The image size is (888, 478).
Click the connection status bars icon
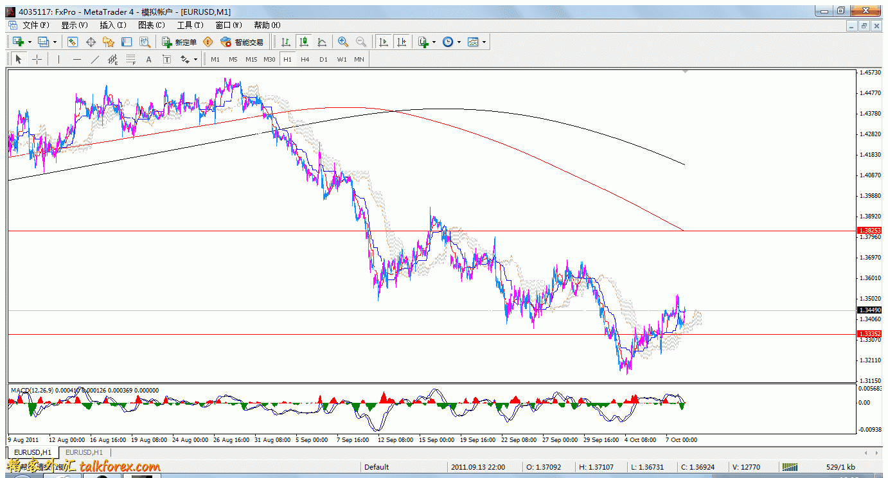(x=790, y=467)
